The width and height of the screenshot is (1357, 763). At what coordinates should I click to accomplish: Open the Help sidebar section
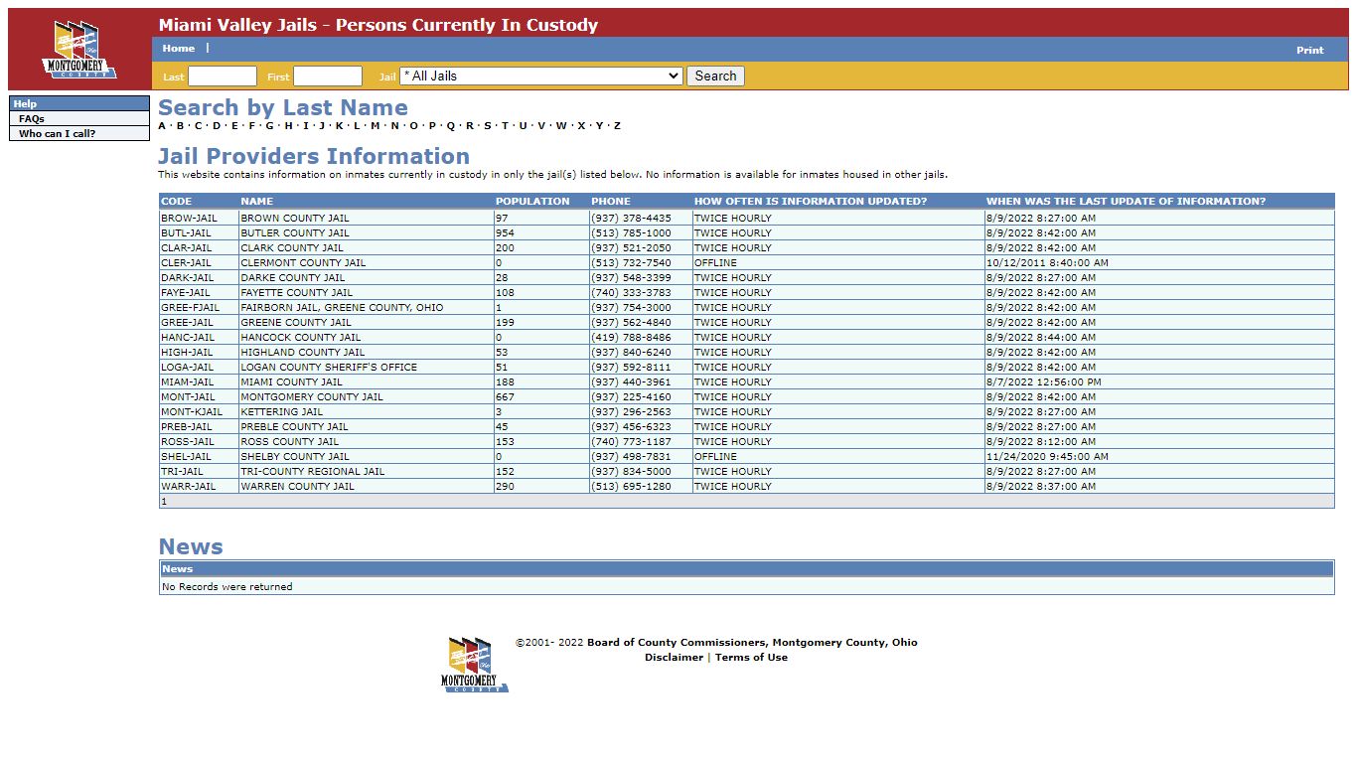click(x=79, y=103)
